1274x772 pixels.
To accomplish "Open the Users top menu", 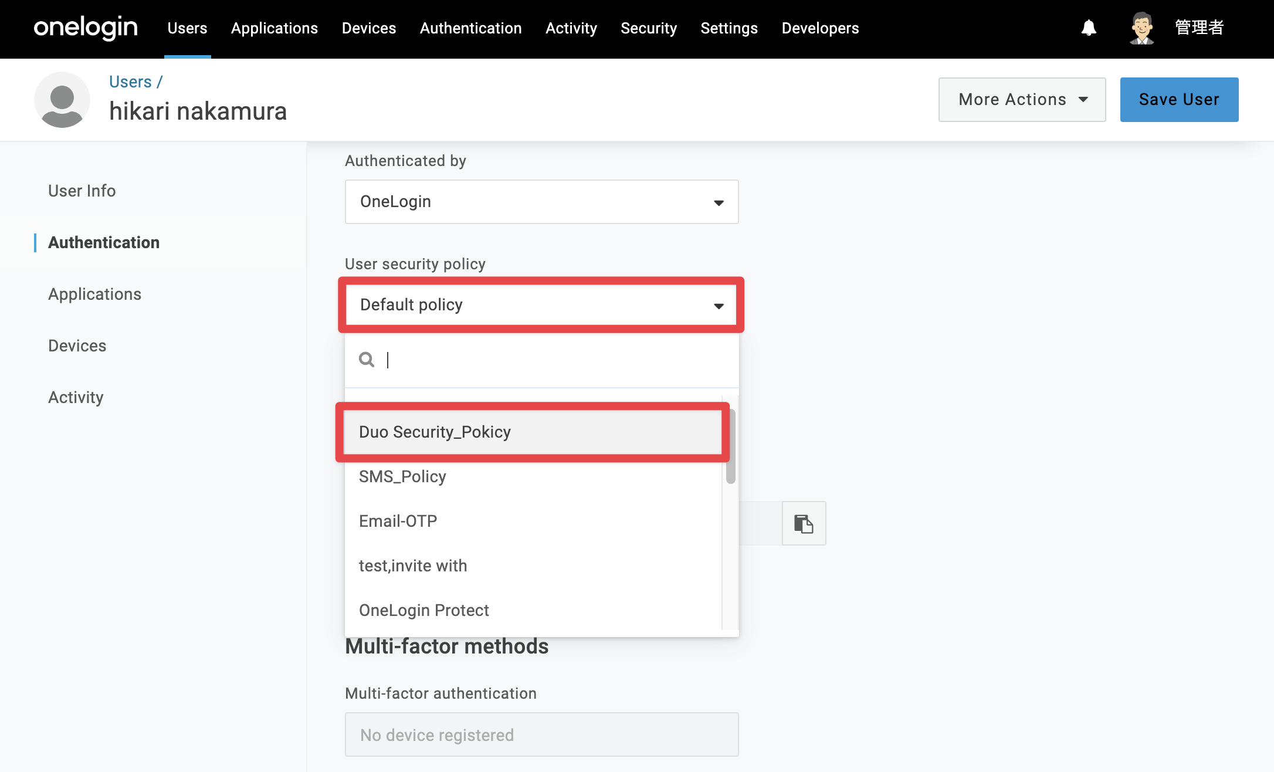I will [x=187, y=28].
